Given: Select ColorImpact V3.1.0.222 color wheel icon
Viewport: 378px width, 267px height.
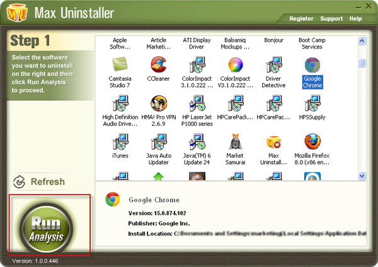Looking at the screenshot, I should click(236, 65).
